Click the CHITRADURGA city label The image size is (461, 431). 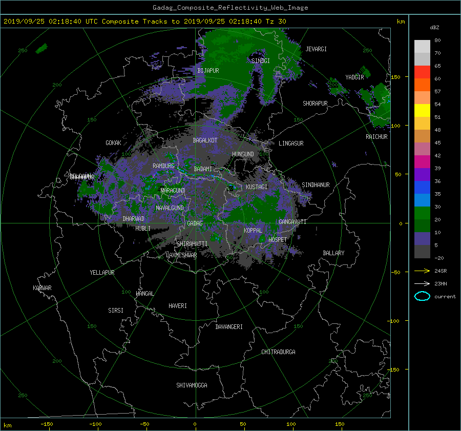pyautogui.click(x=279, y=352)
